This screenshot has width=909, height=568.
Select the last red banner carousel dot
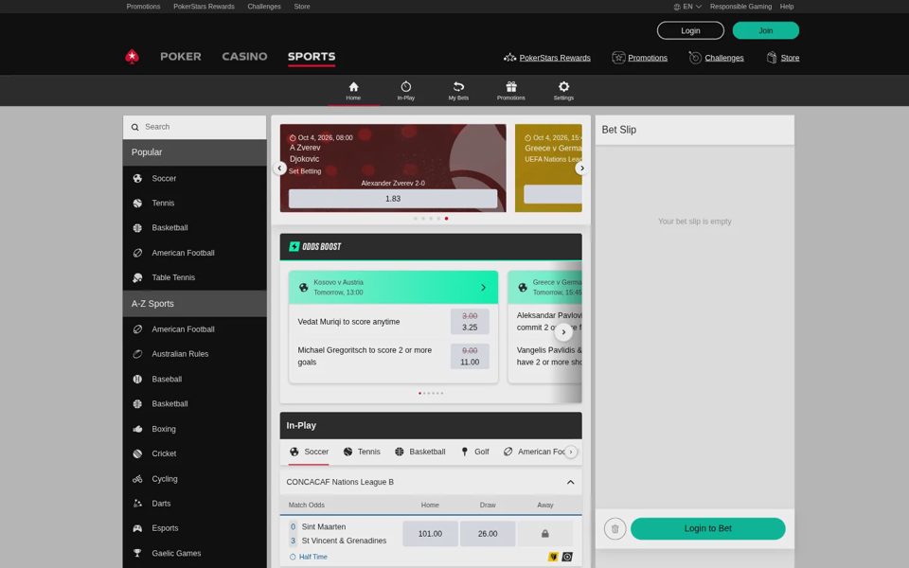[446, 219]
